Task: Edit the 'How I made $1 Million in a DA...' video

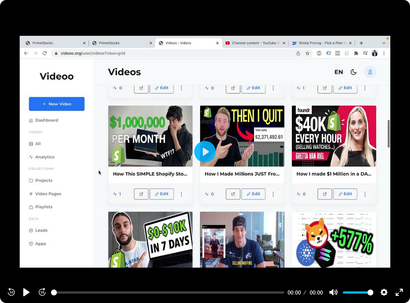Action: click(345, 194)
